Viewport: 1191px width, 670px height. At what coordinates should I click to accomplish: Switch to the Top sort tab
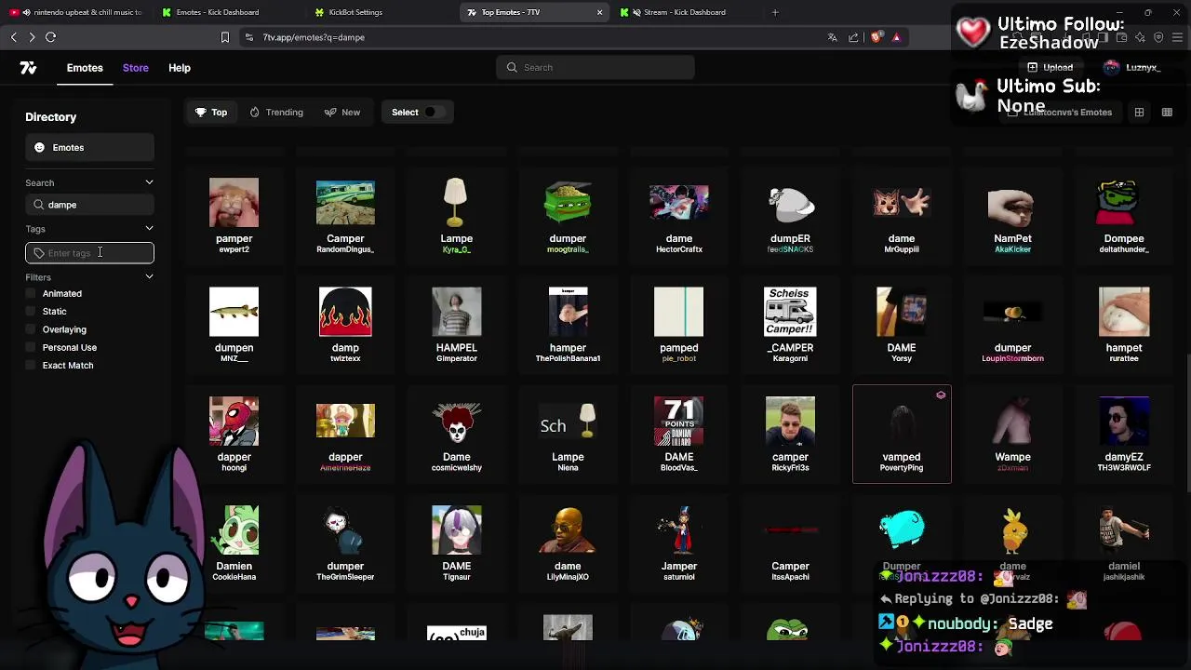211,113
